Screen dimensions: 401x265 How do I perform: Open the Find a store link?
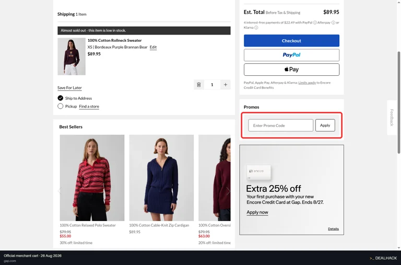tap(89, 106)
